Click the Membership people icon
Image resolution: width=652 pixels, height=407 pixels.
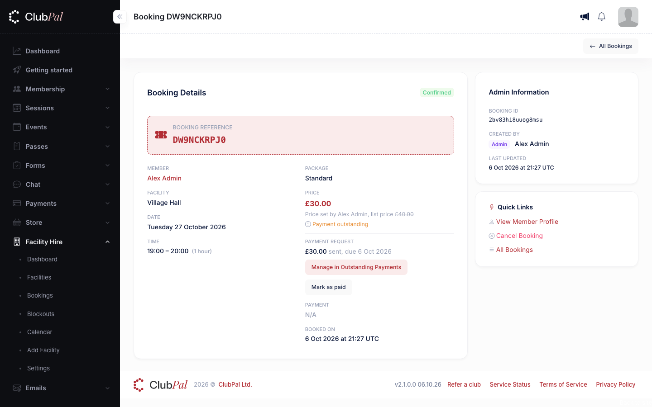pos(17,89)
